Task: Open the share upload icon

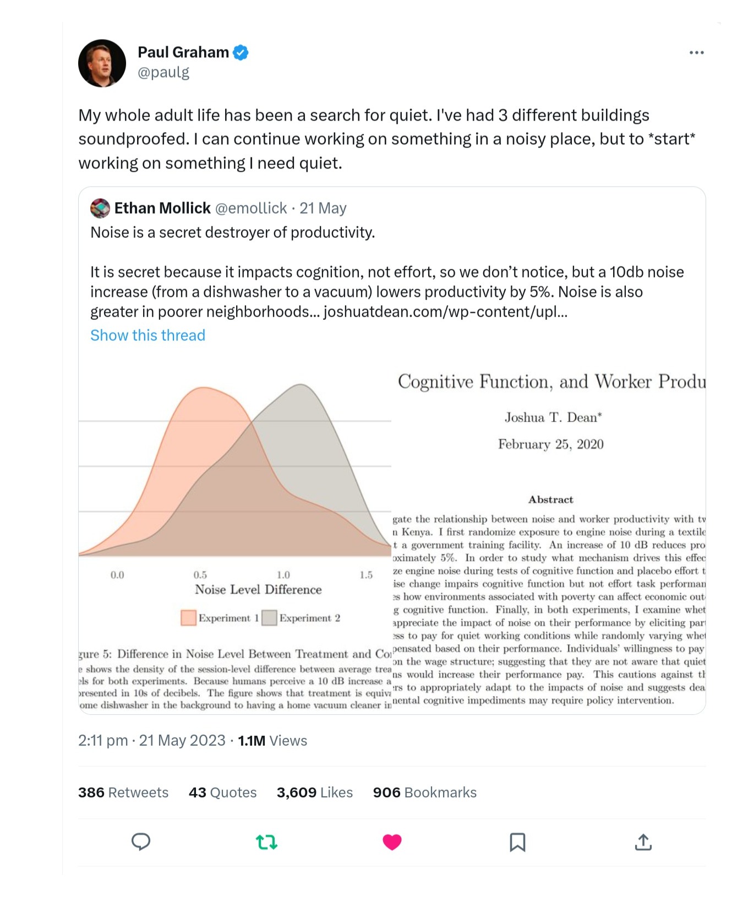Action: click(x=643, y=842)
